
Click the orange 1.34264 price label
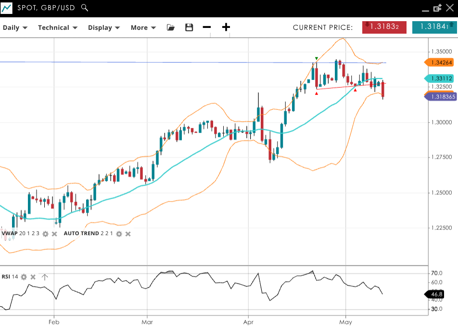440,63
